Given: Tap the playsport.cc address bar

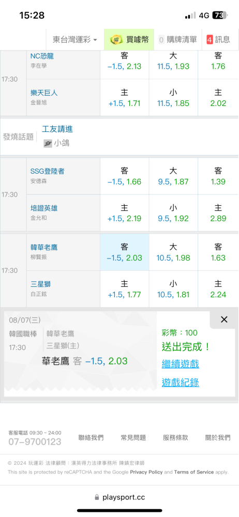Looking at the screenshot, I should pyautogui.click(x=119, y=497).
